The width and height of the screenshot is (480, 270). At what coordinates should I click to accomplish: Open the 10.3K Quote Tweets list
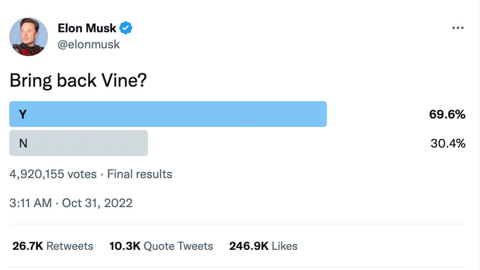click(x=161, y=246)
